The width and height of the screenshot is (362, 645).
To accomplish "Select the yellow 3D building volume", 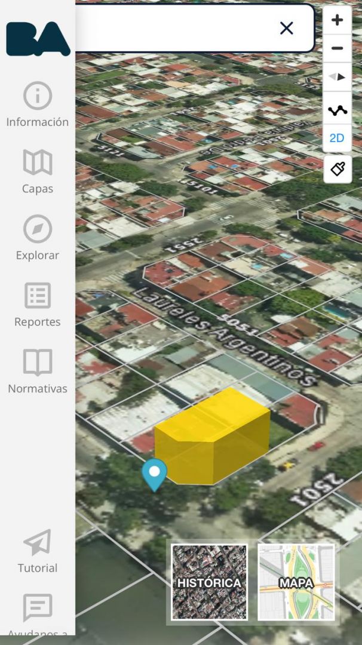I will tap(212, 436).
